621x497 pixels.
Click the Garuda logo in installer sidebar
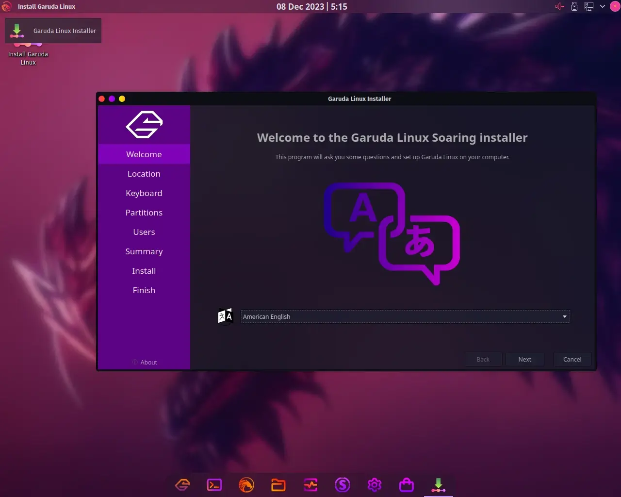(x=144, y=125)
